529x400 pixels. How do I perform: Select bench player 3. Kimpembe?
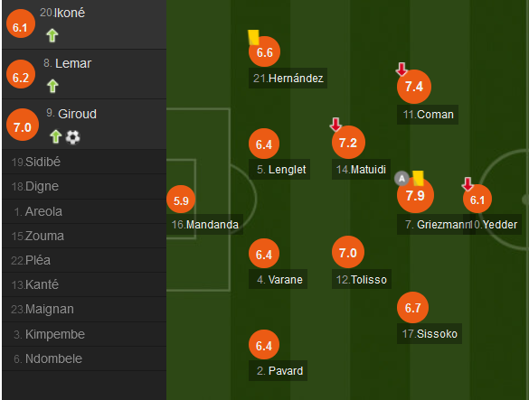tap(84, 334)
